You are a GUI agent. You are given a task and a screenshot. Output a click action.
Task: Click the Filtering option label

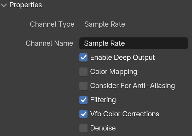[x=103, y=100]
